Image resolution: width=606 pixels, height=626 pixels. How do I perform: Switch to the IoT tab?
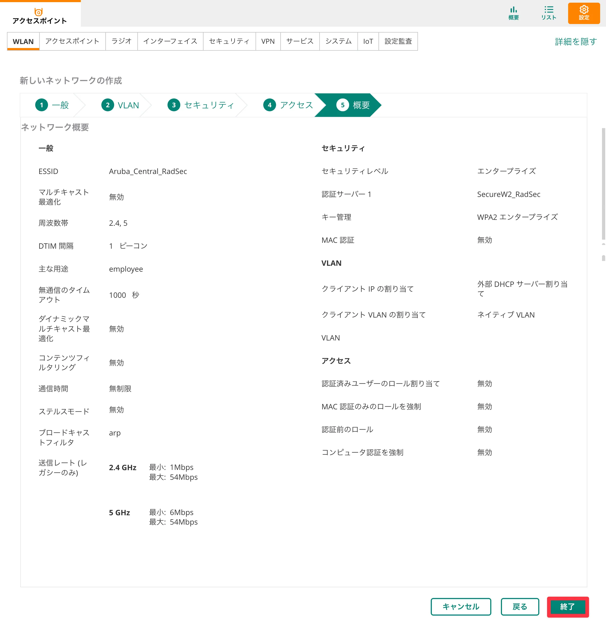[368, 41]
